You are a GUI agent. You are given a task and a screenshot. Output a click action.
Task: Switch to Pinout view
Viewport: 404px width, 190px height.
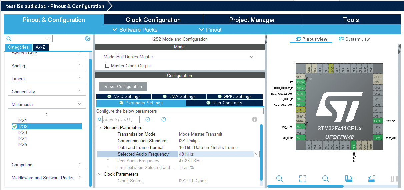click(312, 39)
